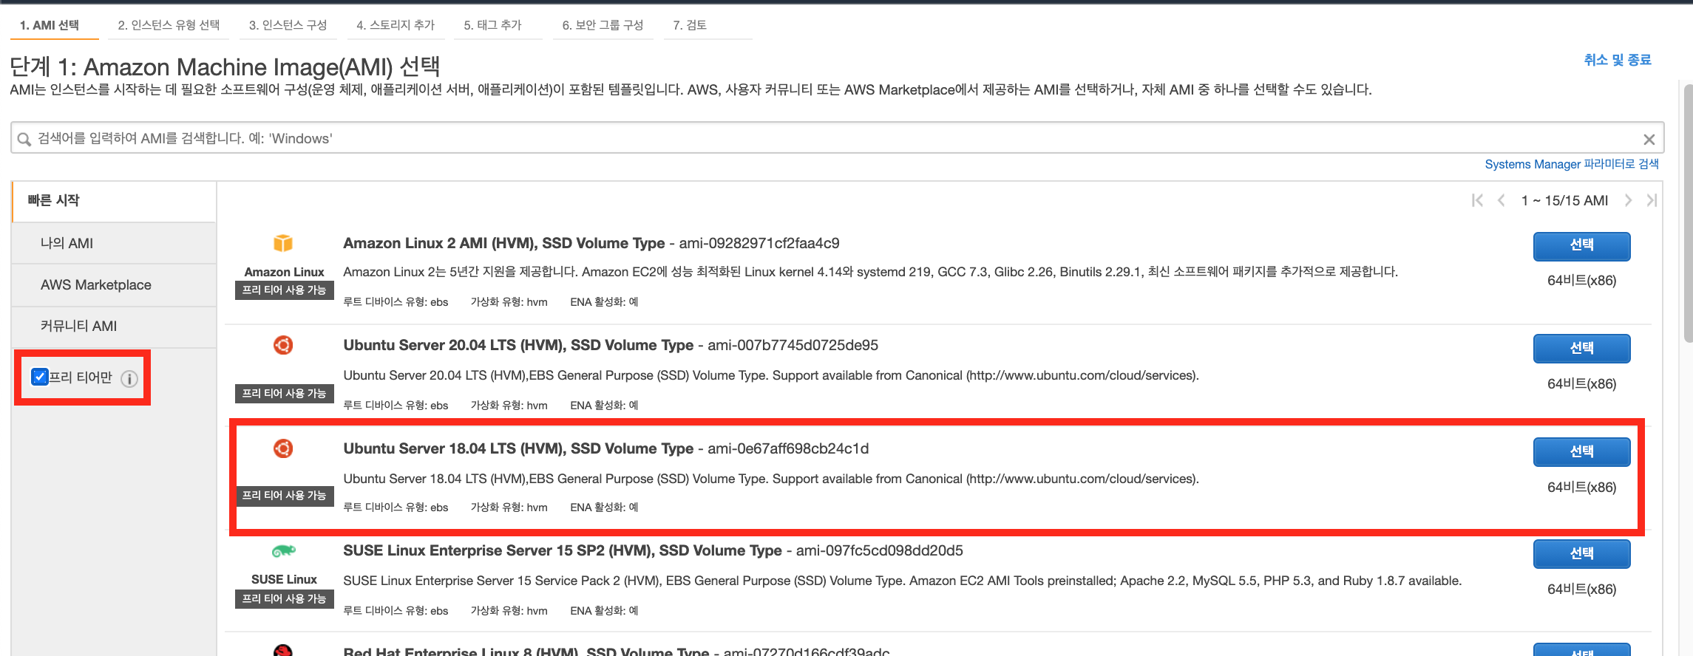Click the 1 ~ 15/15 AMI count text

point(1564,201)
